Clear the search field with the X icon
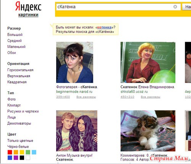 (175, 7)
